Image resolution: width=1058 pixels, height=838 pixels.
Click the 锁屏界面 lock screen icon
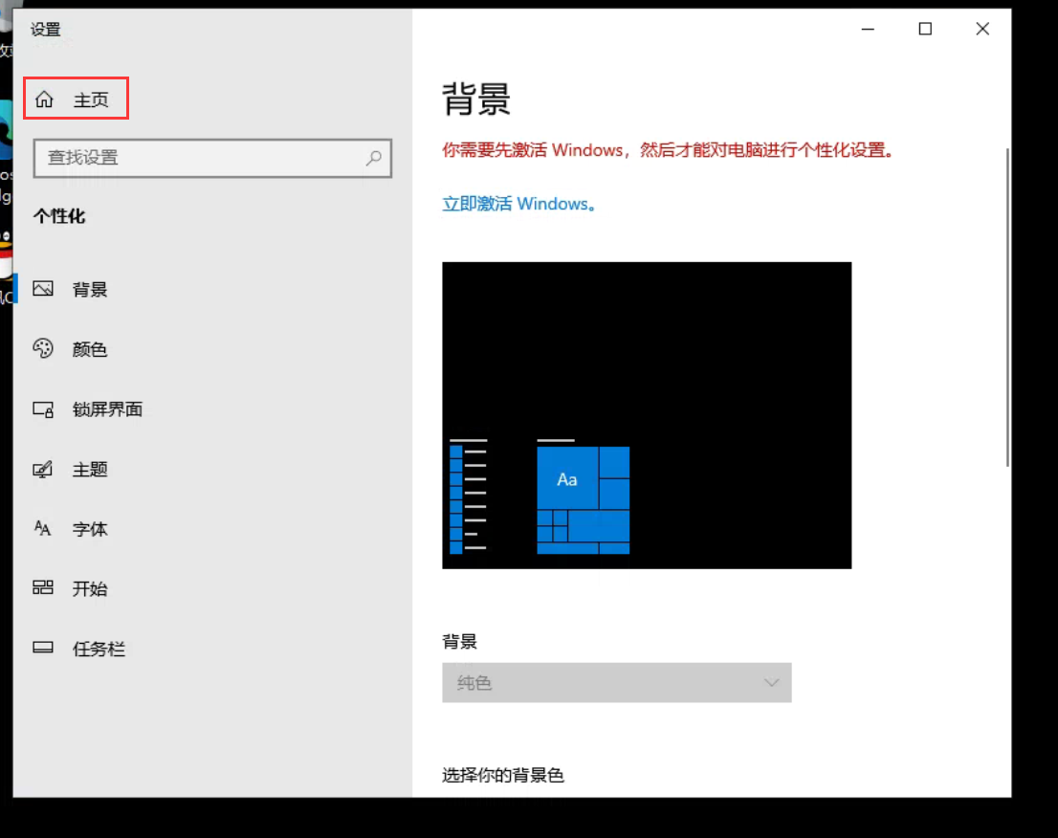point(43,408)
